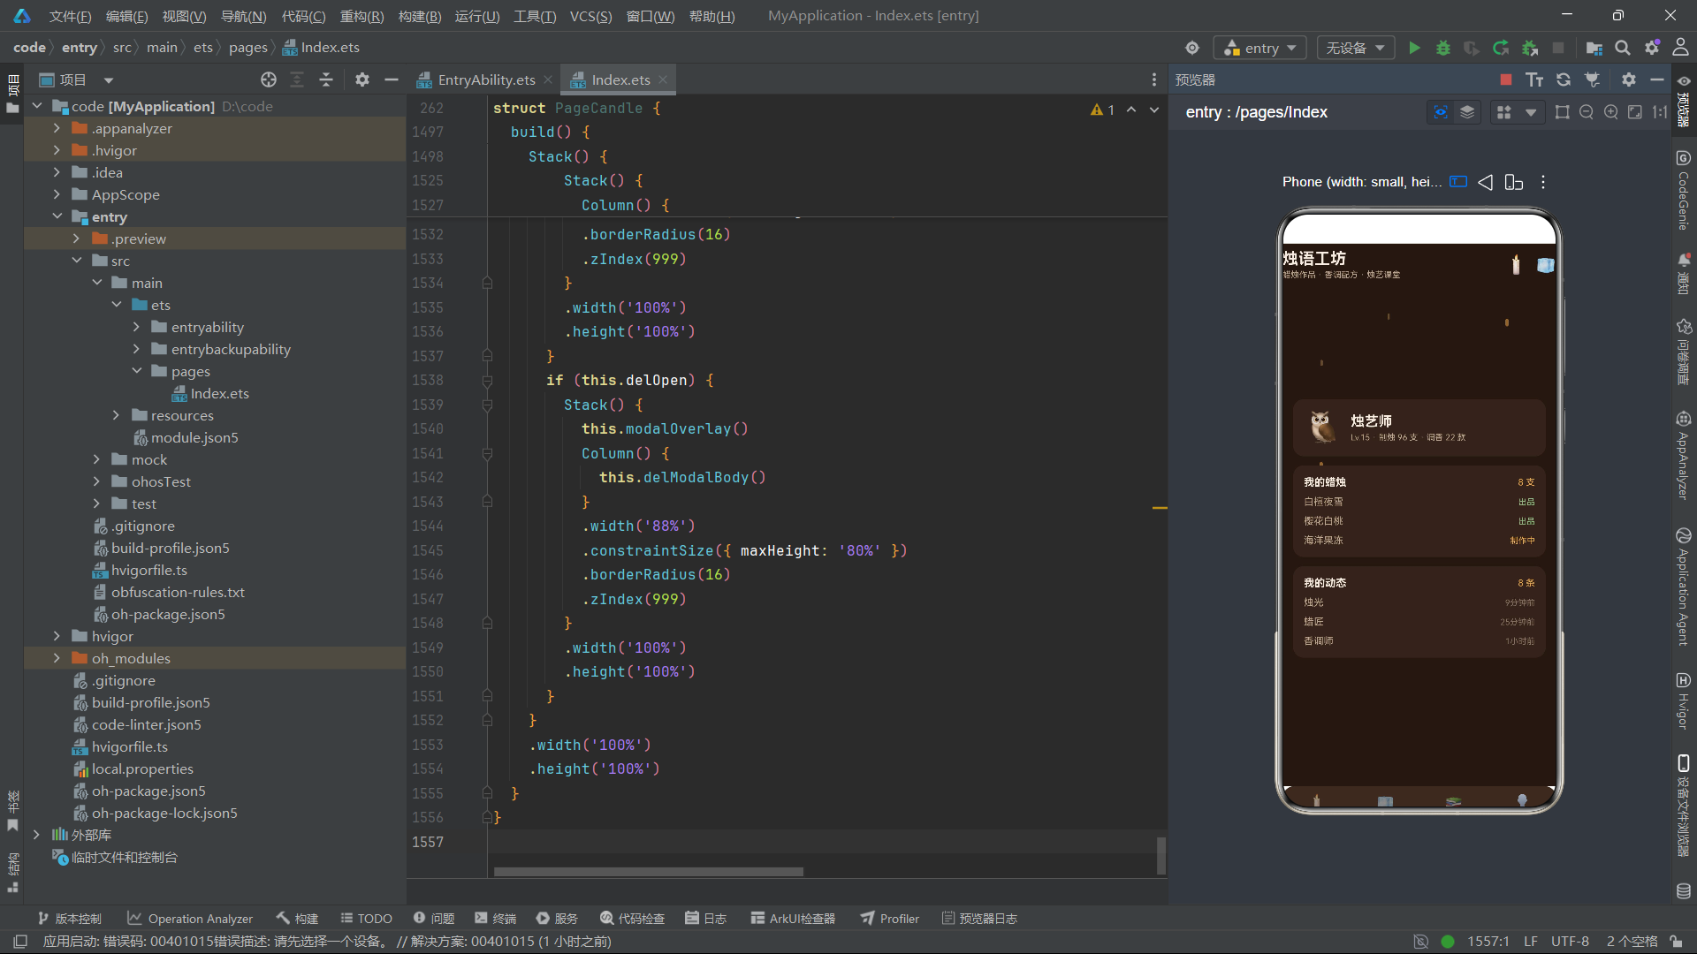
Task: Open the 无设备 device selector dropdown
Action: [x=1355, y=48]
